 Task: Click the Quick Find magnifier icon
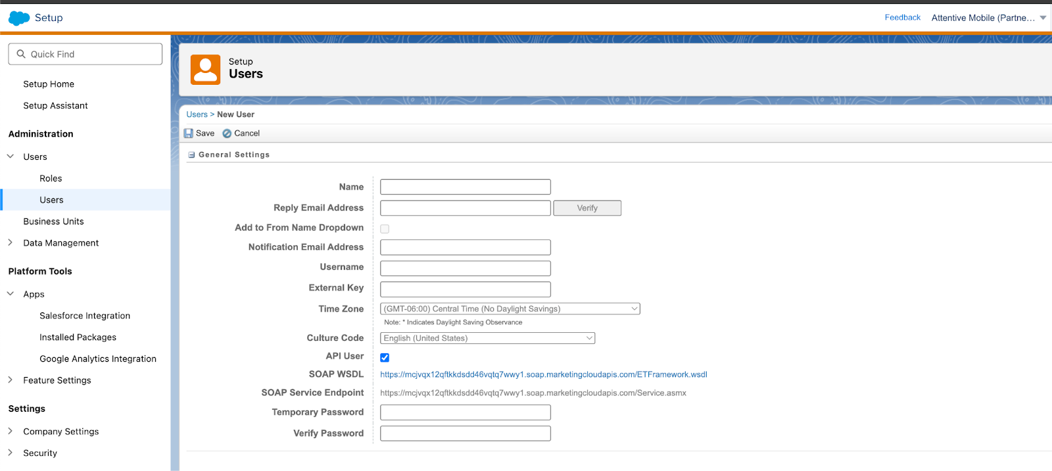coord(21,54)
